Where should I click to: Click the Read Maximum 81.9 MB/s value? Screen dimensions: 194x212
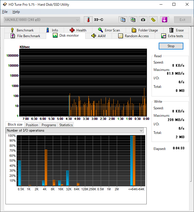pyautogui.click(x=176, y=74)
